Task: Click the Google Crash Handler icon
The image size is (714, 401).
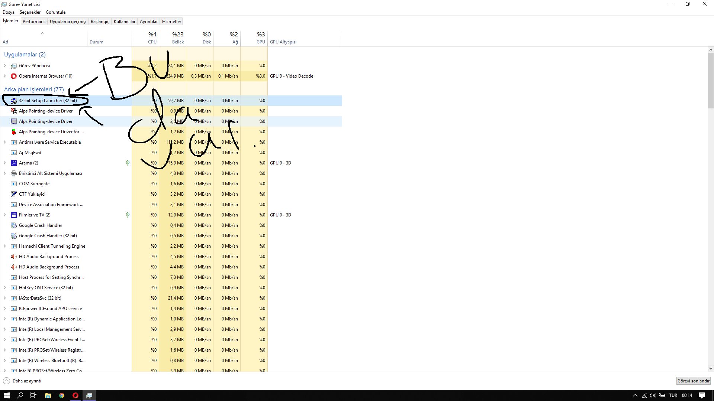Action: tap(14, 225)
